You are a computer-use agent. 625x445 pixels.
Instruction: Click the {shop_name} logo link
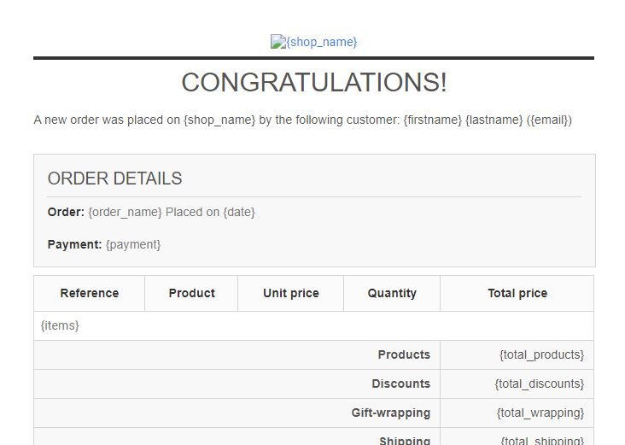click(x=321, y=42)
